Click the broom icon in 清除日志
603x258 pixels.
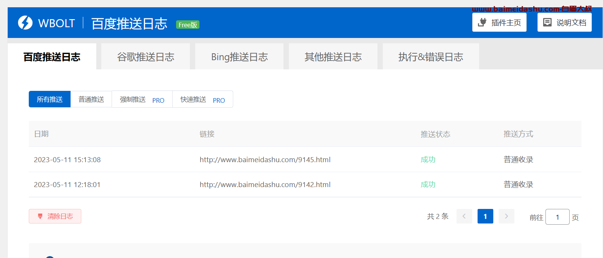click(40, 216)
